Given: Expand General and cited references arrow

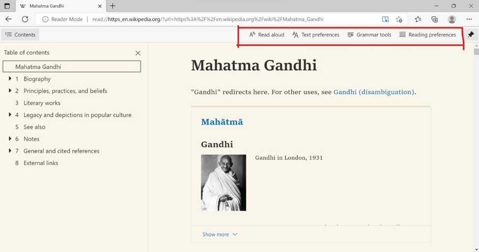Looking at the screenshot, I should (x=10, y=151).
